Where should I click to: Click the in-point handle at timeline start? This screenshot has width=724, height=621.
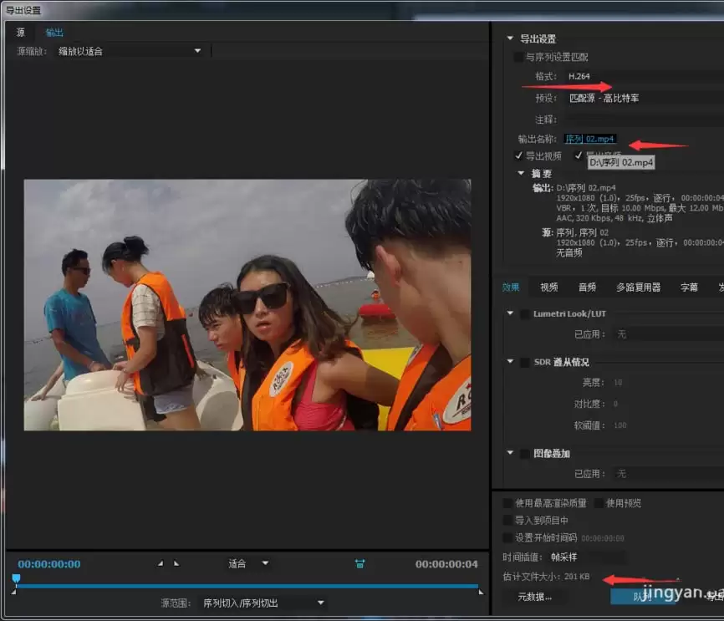pyautogui.click(x=14, y=592)
